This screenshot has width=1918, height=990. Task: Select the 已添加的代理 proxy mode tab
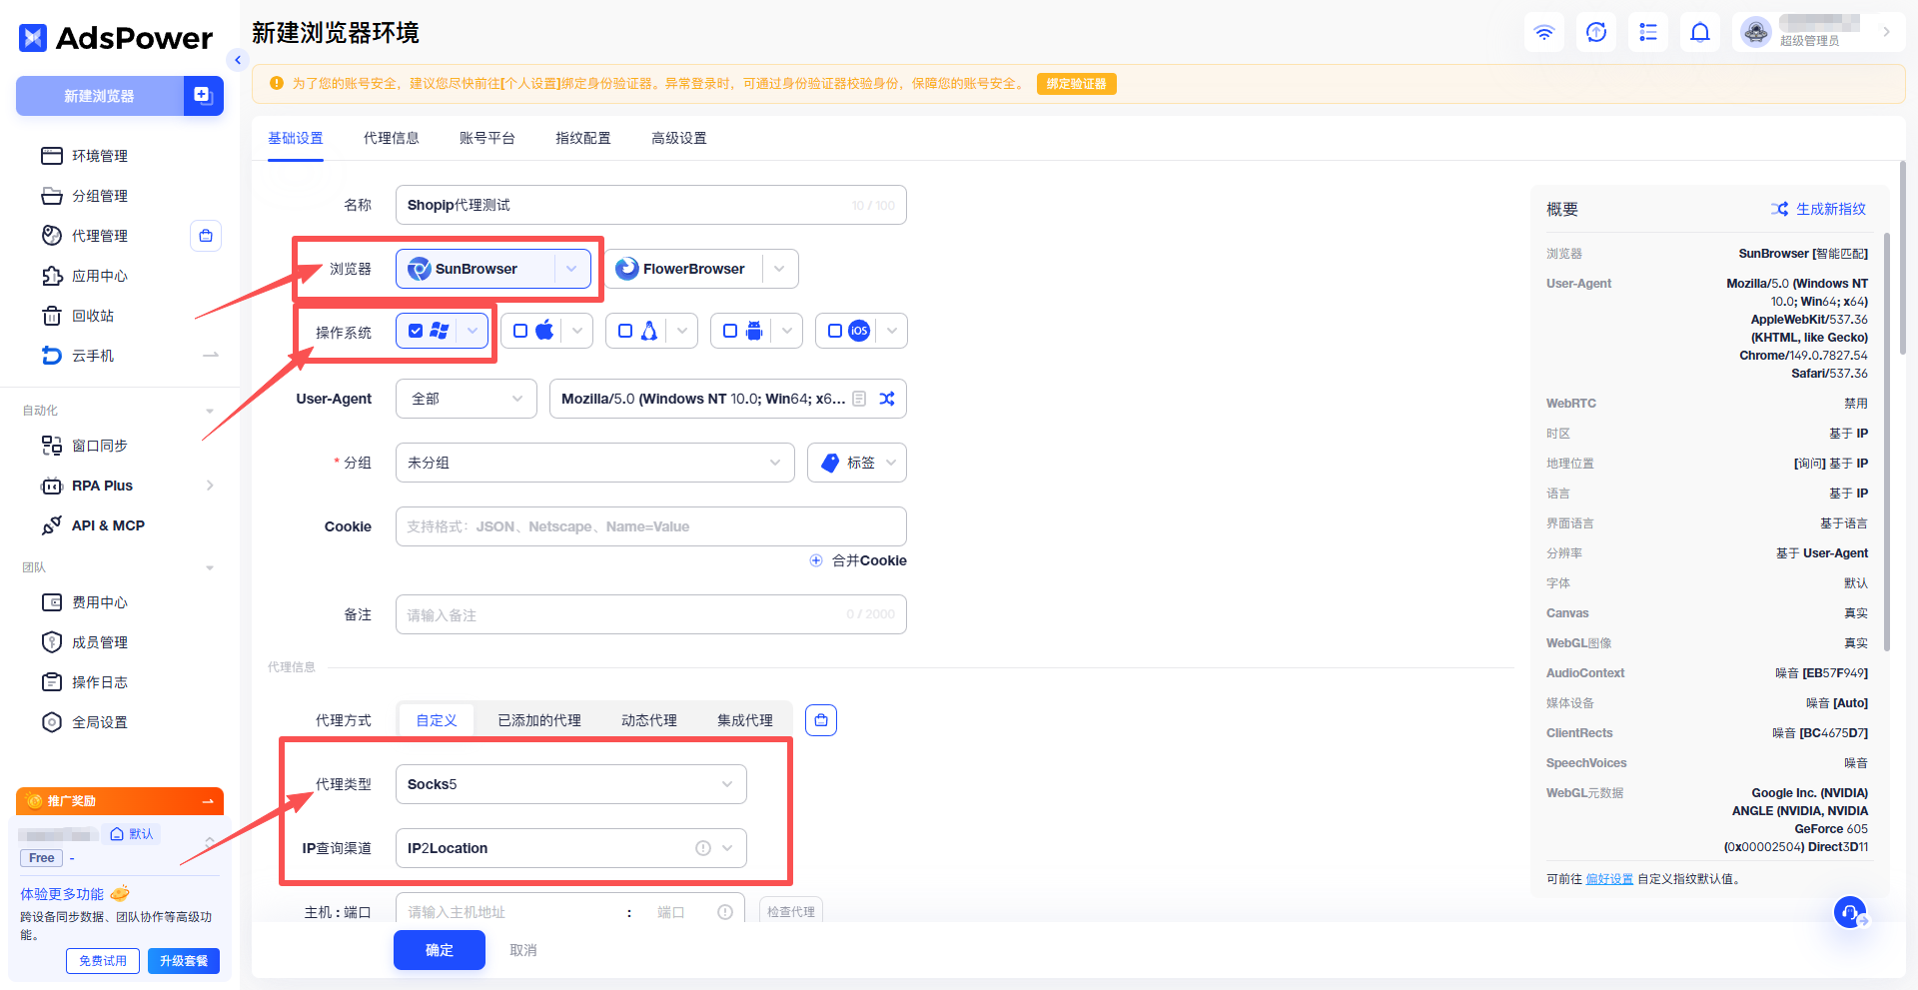pyautogui.click(x=539, y=720)
